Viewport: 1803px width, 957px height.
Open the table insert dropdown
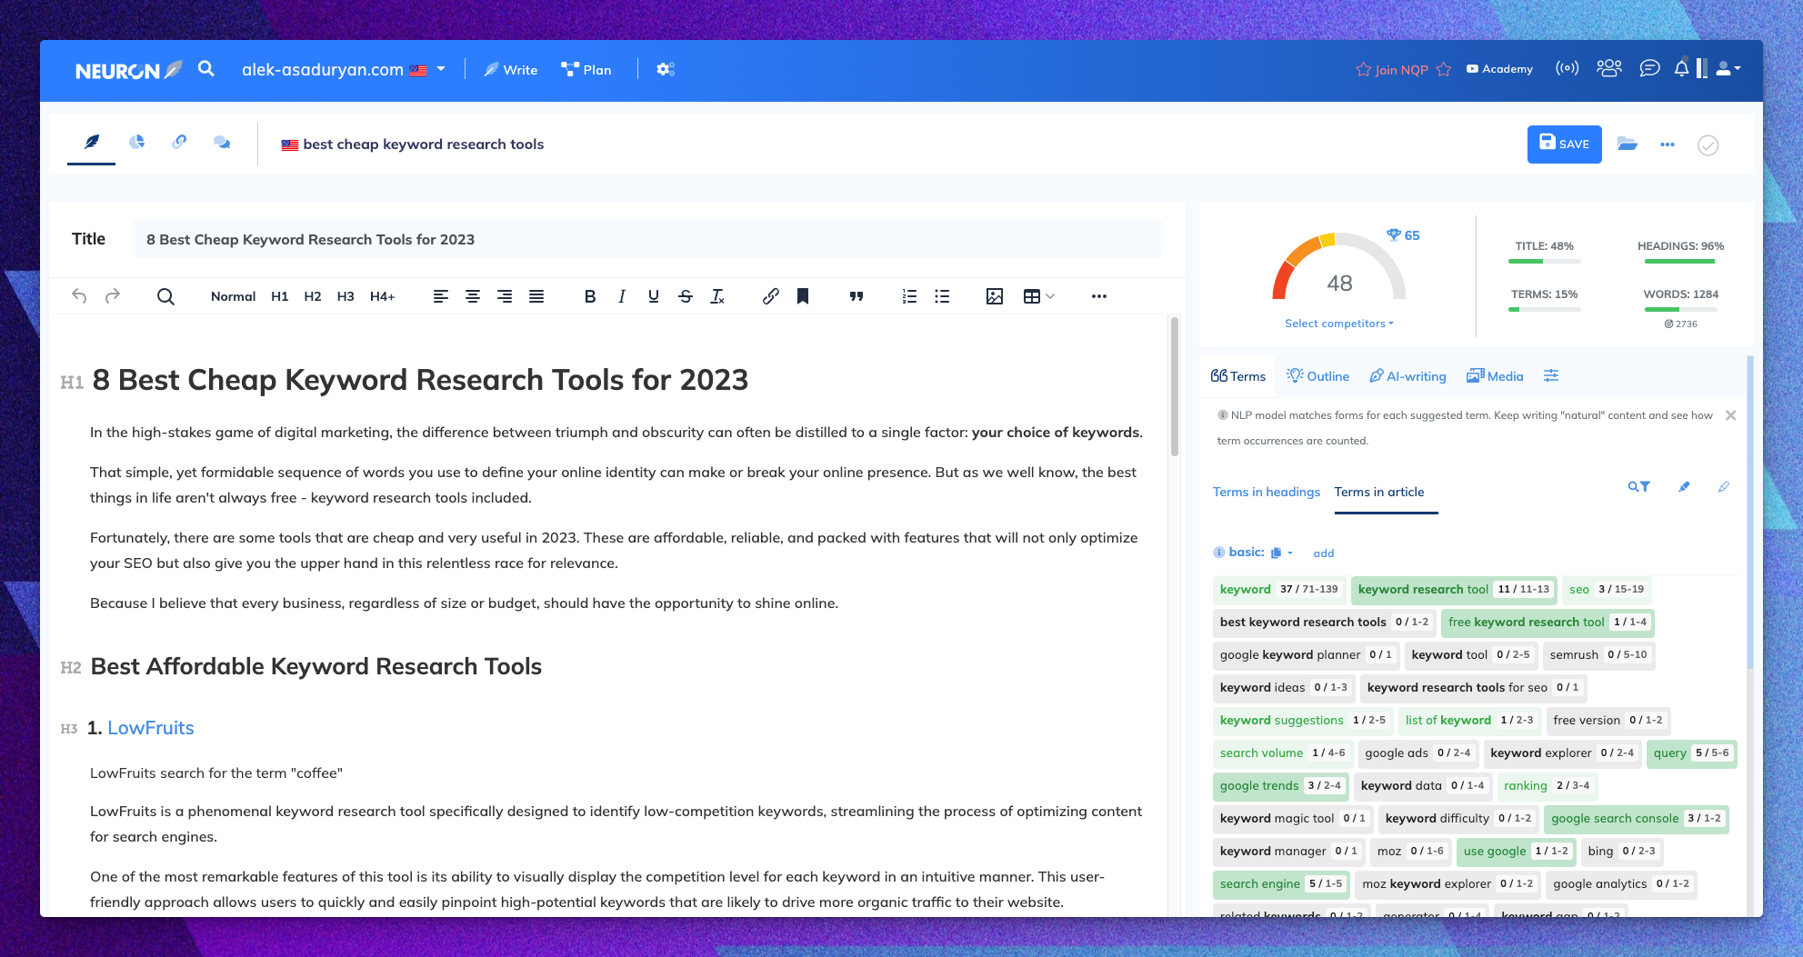[x=1038, y=296]
